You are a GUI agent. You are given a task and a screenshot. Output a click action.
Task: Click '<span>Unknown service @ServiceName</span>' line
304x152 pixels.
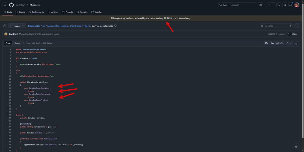click(x=40, y=64)
